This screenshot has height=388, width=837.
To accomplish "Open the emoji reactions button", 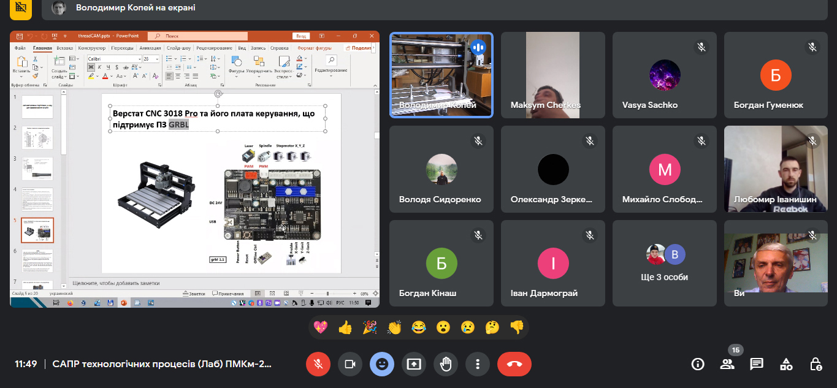I will click(382, 364).
